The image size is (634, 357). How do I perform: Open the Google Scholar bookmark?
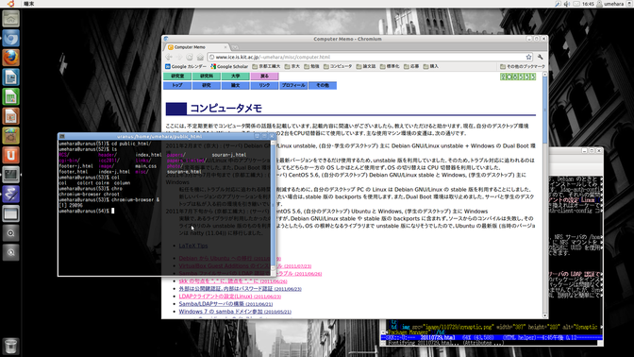(229, 66)
